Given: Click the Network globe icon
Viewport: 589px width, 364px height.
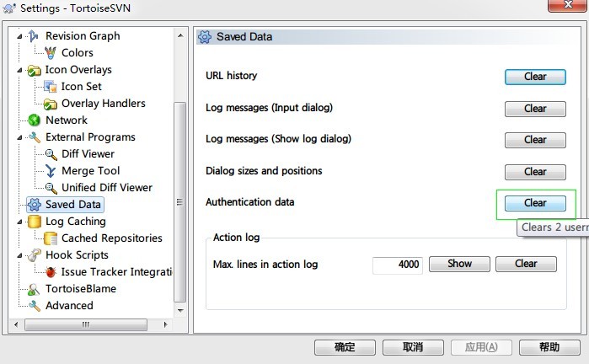Looking at the screenshot, I should (34, 120).
